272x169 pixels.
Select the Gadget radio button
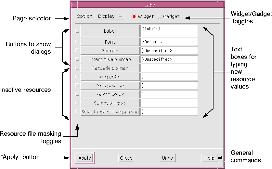click(x=160, y=16)
